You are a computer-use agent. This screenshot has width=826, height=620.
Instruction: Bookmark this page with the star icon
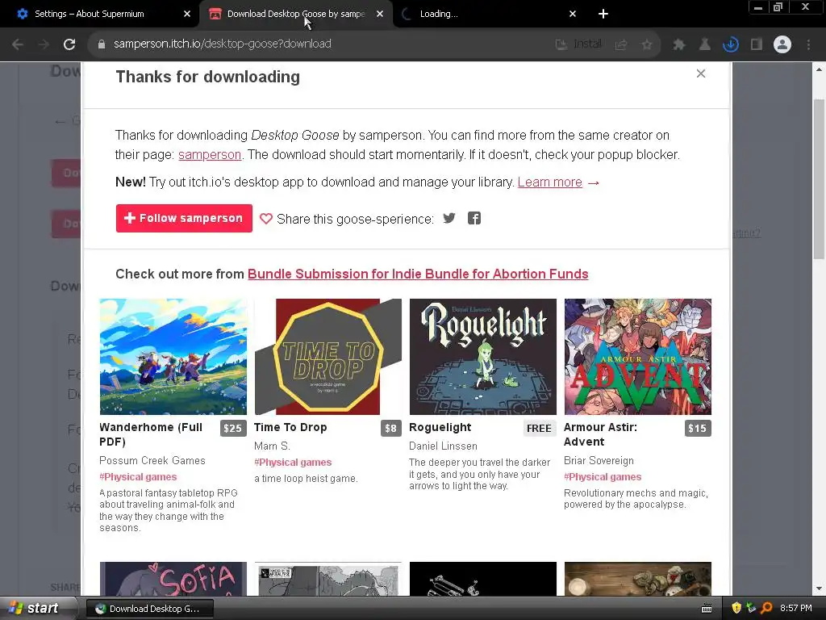[647, 45]
